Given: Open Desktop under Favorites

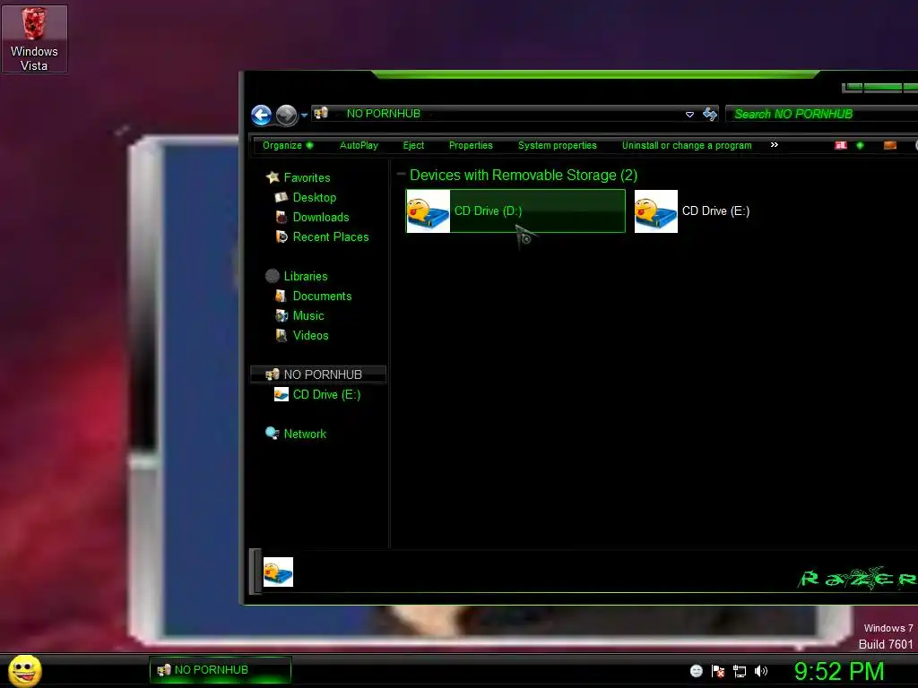Looking at the screenshot, I should pyautogui.click(x=315, y=197).
